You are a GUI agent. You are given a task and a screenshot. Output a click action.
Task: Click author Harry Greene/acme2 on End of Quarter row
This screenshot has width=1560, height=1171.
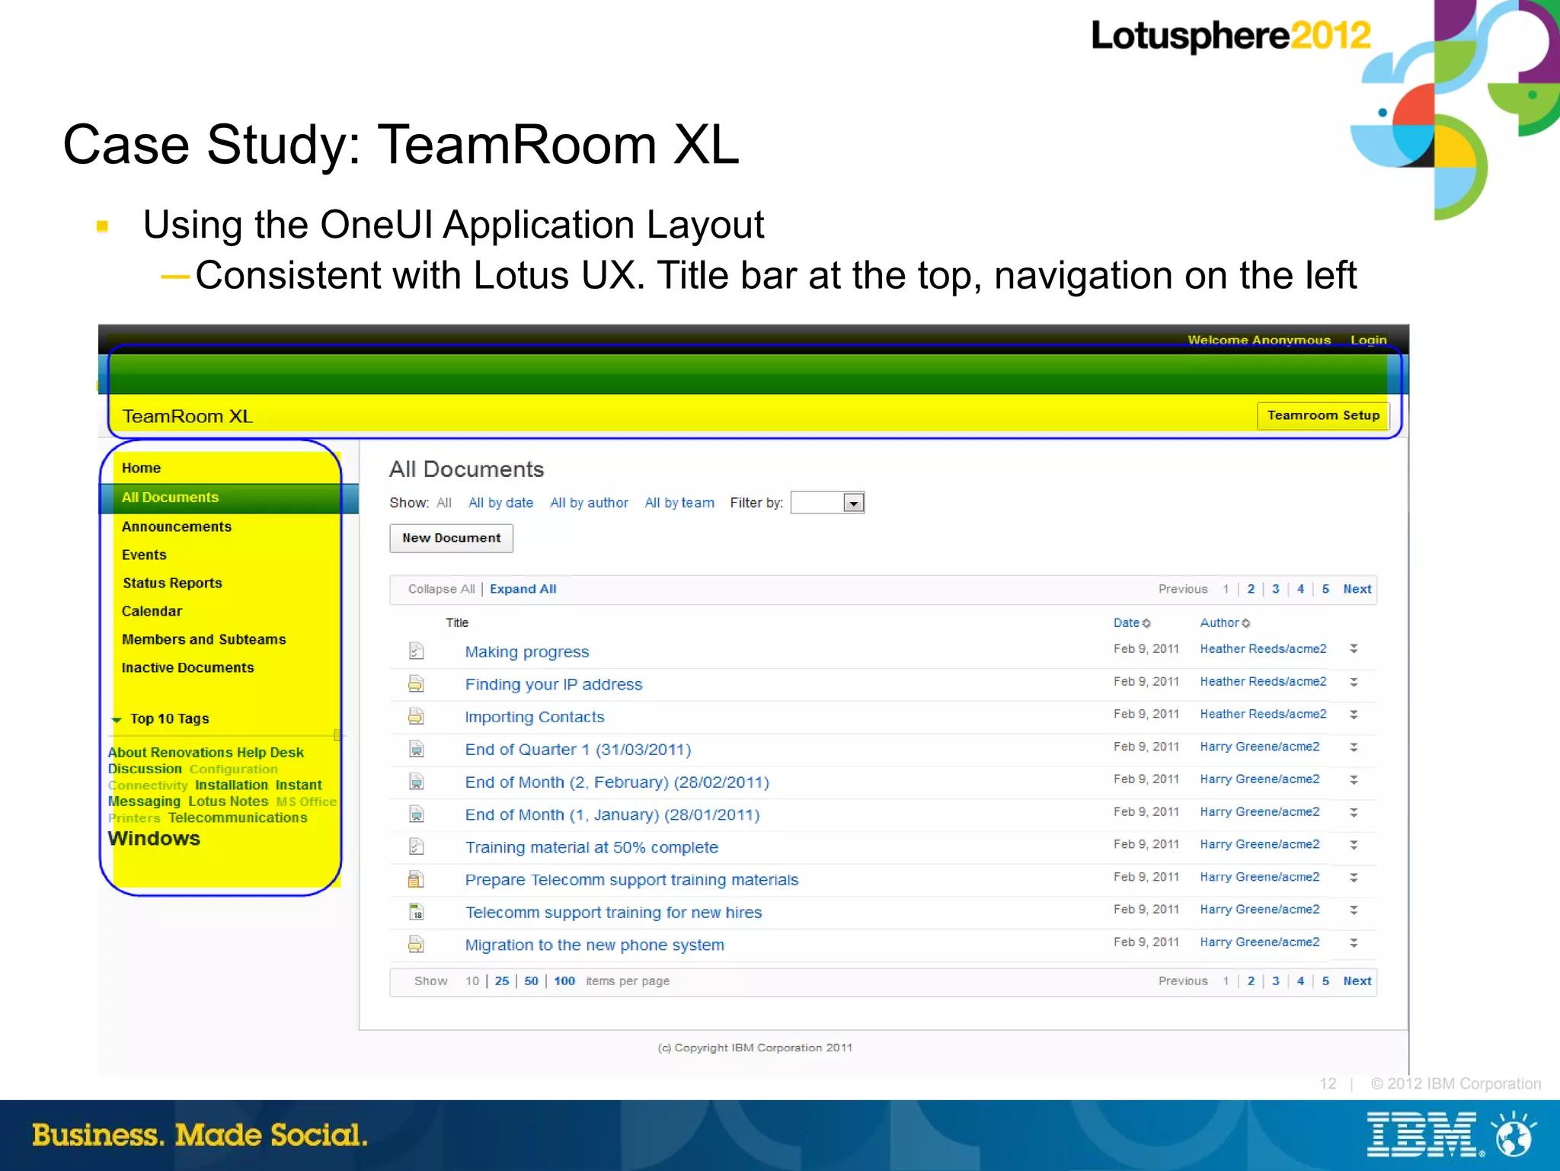[x=1259, y=747]
